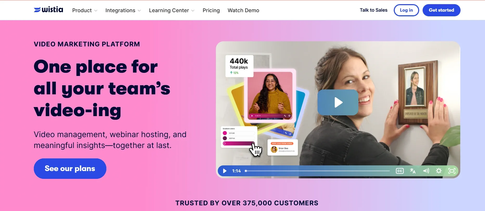Go to Watch Demo
The height and width of the screenshot is (211, 485).
pyautogui.click(x=243, y=10)
